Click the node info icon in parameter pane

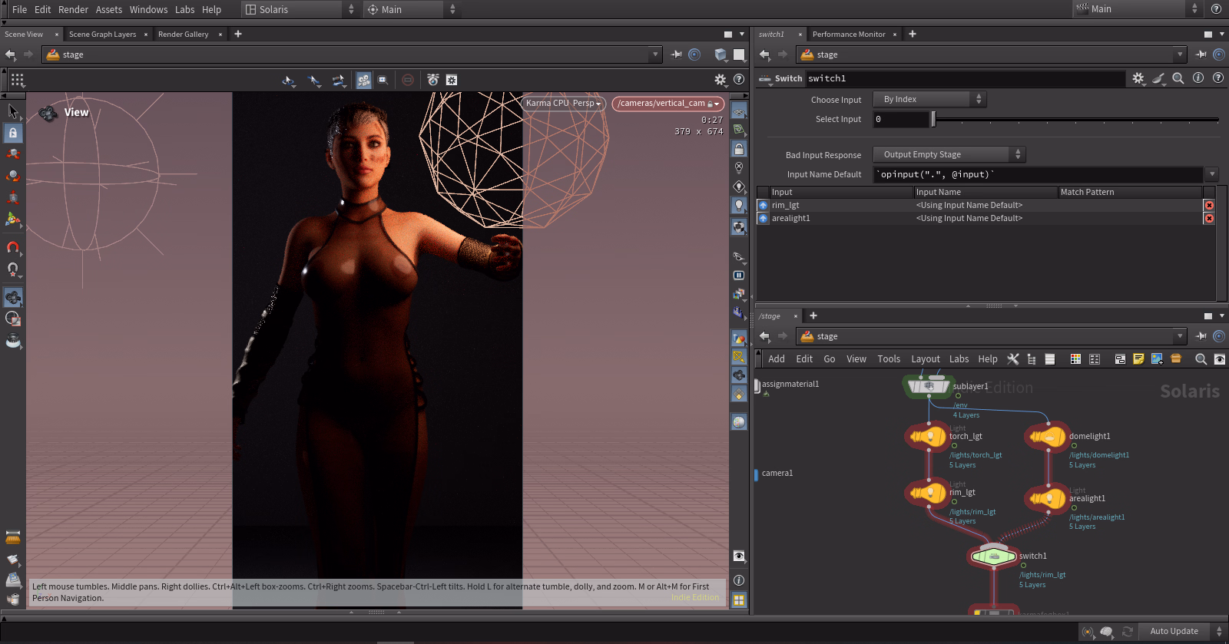(x=1198, y=78)
